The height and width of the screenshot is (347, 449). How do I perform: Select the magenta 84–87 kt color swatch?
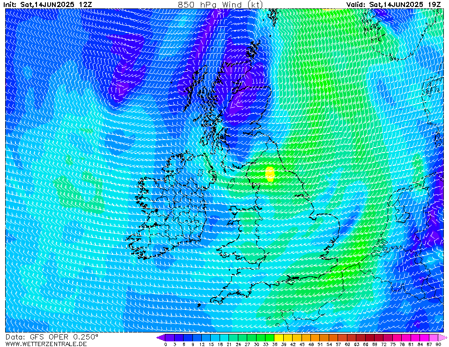point(425,338)
